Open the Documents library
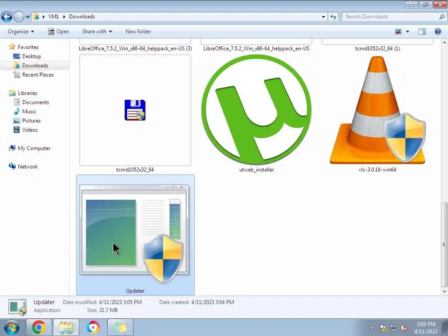448x336 pixels. 35,102
